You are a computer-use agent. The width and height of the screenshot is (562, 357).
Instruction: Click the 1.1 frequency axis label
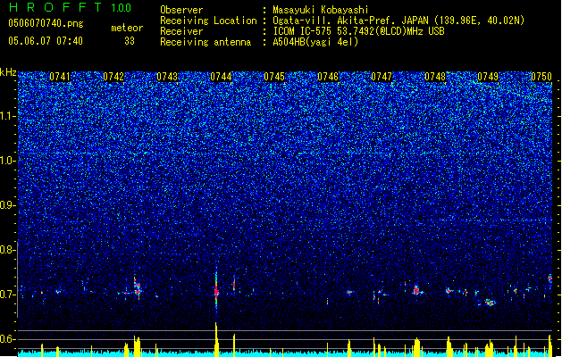point(8,116)
